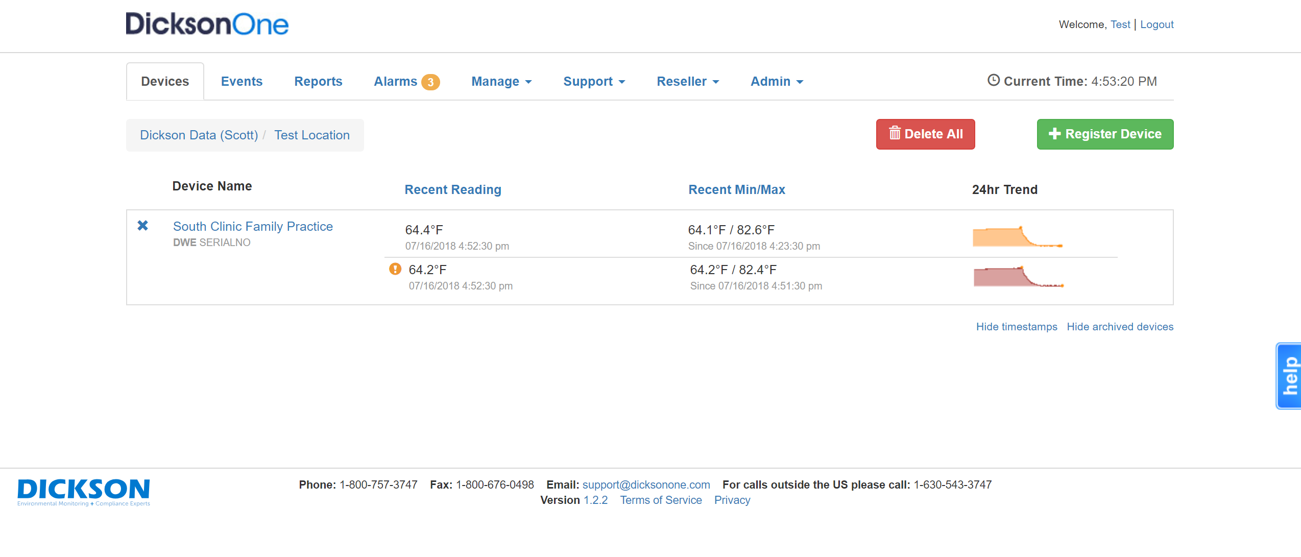The height and width of the screenshot is (557, 1301).
Task: Toggle Hide timestamps
Action: (1016, 327)
